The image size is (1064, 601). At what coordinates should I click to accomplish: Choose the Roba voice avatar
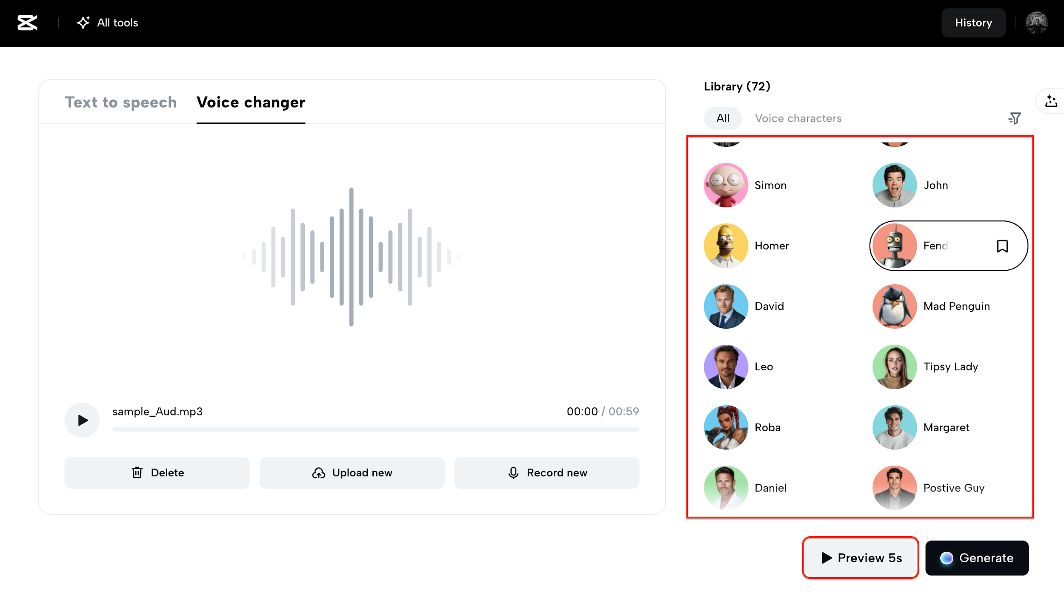[x=726, y=427]
